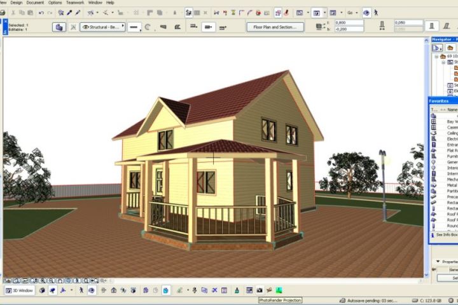
Task: Click the red marker tool icon
Action: [x=286, y=13]
